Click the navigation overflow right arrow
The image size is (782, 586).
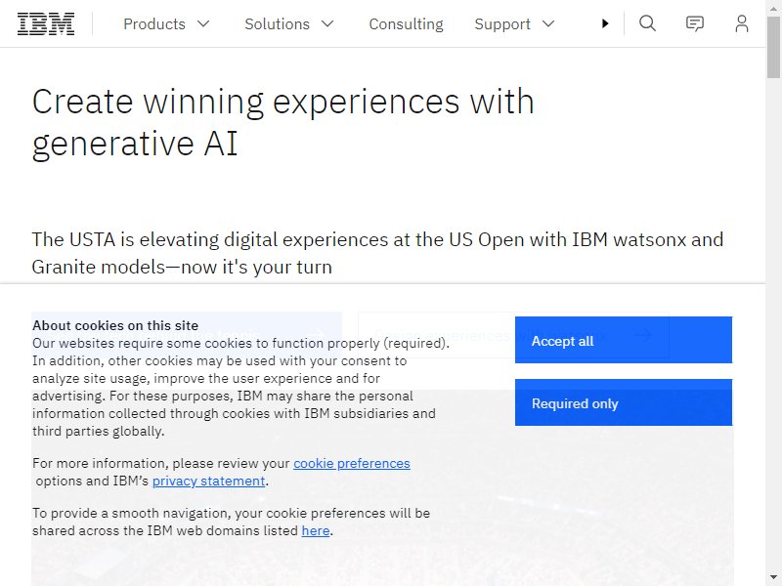pos(605,23)
